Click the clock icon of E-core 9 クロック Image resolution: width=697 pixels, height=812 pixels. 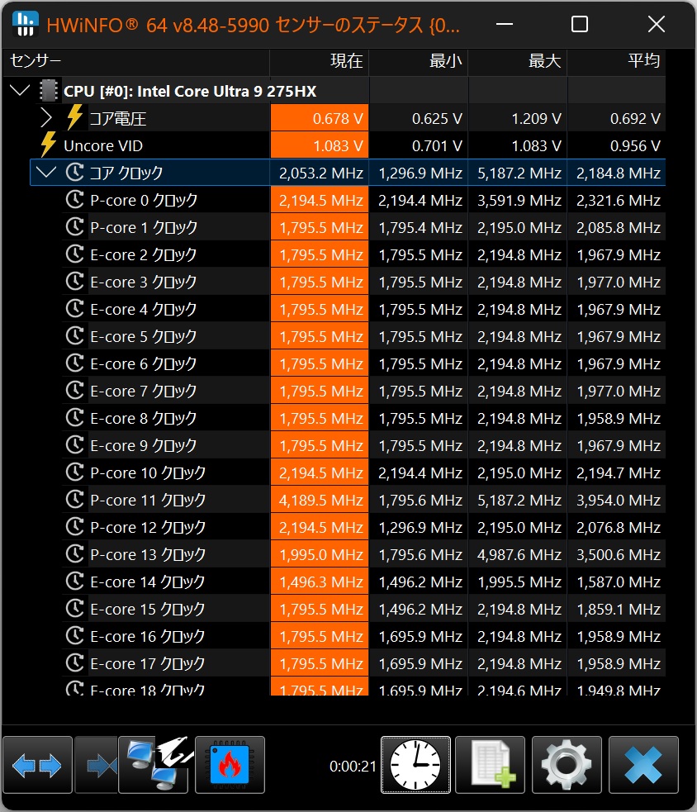click(75, 445)
